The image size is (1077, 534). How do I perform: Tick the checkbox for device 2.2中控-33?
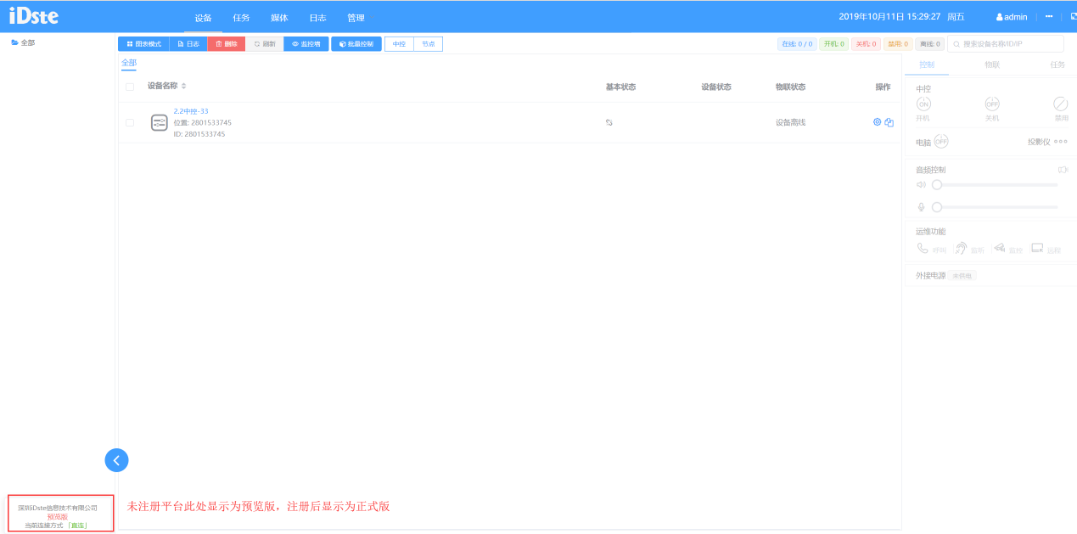[x=130, y=122]
